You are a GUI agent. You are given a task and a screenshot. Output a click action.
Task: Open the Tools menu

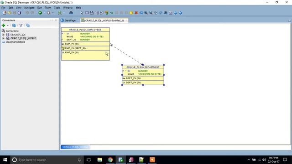click(57, 8)
